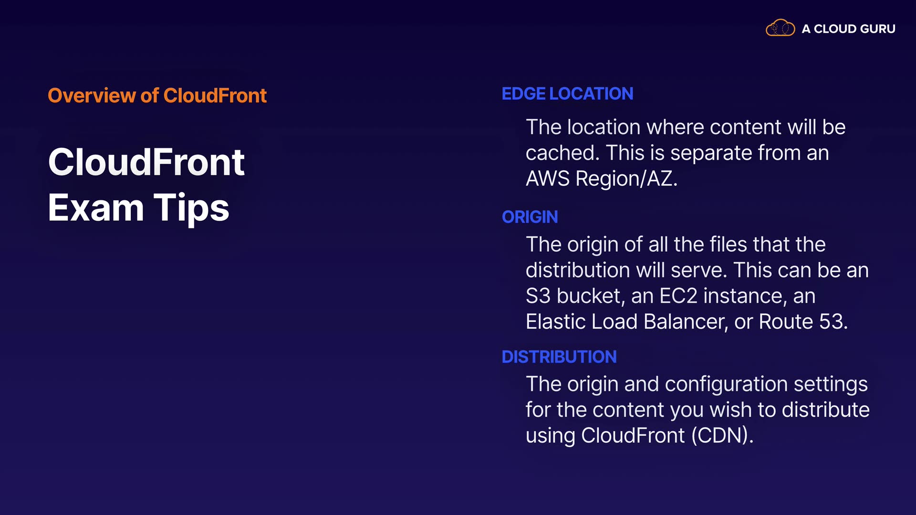Click the text 'AWS Region/AZ.'
Screen dimensions: 916x515
pyautogui.click(x=601, y=179)
